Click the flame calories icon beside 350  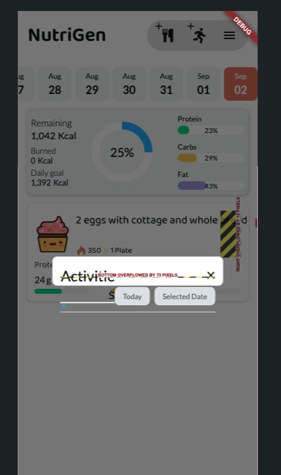pos(81,250)
